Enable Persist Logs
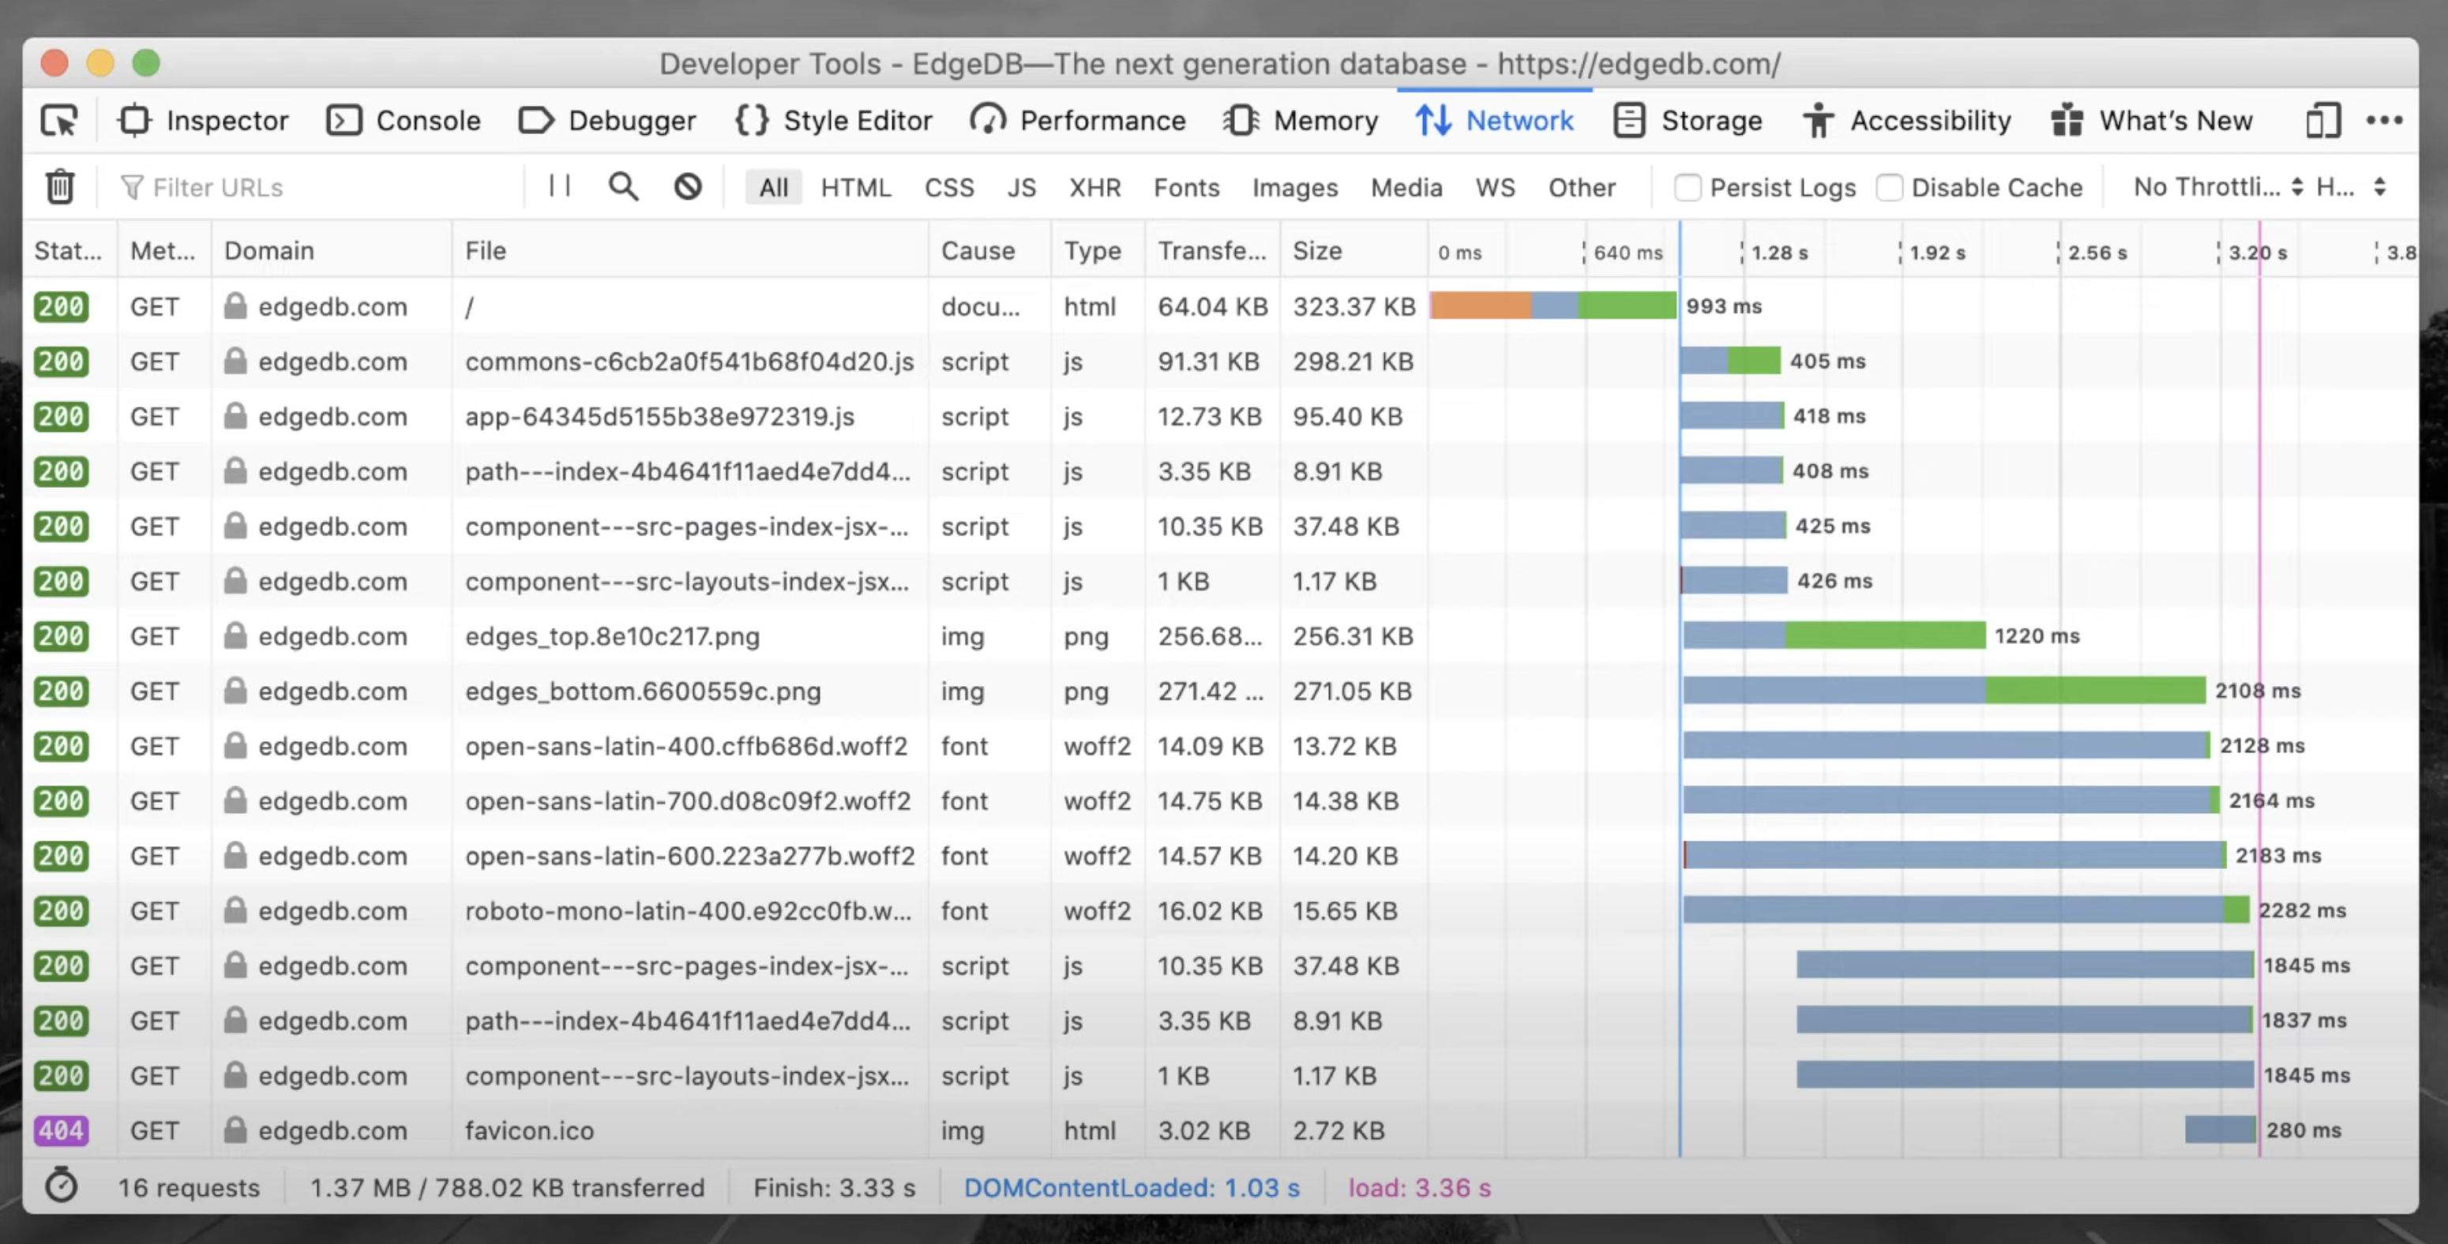The width and height of the screenshot is (2448, 1244). coord(1688,187)
